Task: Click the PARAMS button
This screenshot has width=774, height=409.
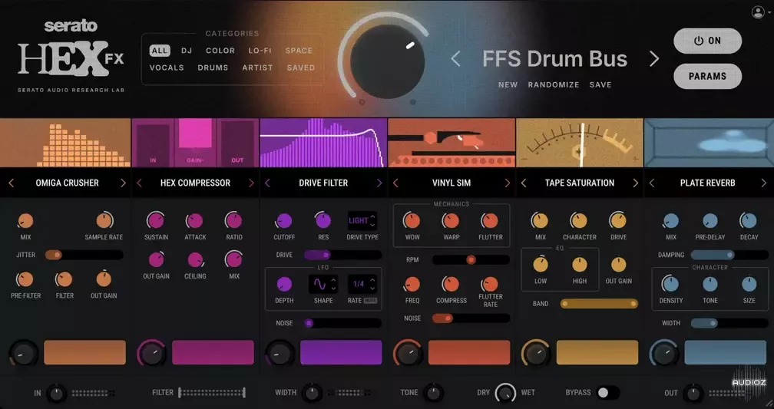Action: [707, 77]
